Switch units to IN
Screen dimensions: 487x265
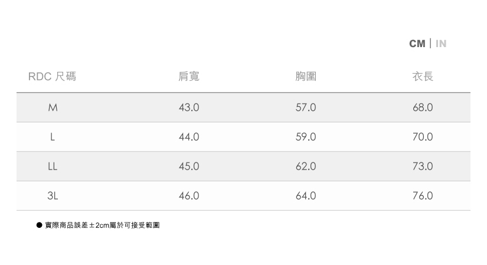441,44
